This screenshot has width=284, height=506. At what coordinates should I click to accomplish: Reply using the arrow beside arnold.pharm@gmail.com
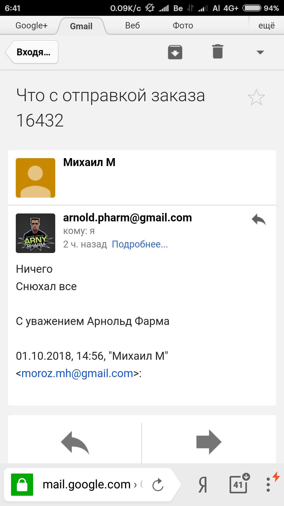259,219
